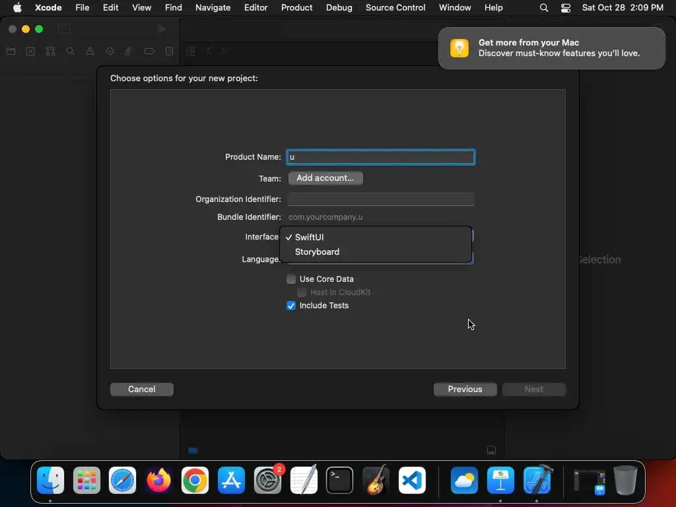The image size is (676, 507).
Task: Open App Store from the Dock
Action: pos(232,480)
